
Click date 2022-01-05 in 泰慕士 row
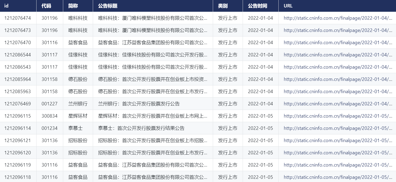(x=261, y=128)
